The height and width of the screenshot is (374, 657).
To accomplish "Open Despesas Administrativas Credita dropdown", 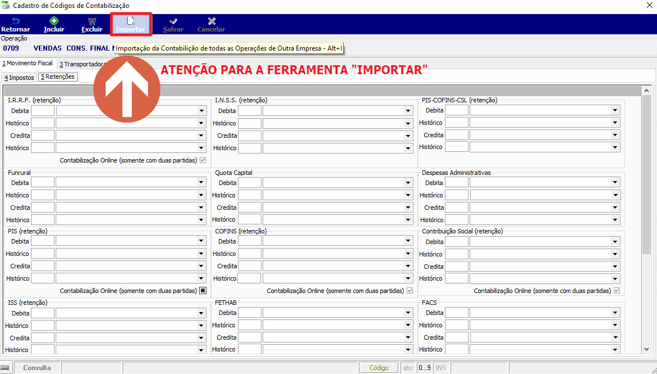I will tap(615, 208).
